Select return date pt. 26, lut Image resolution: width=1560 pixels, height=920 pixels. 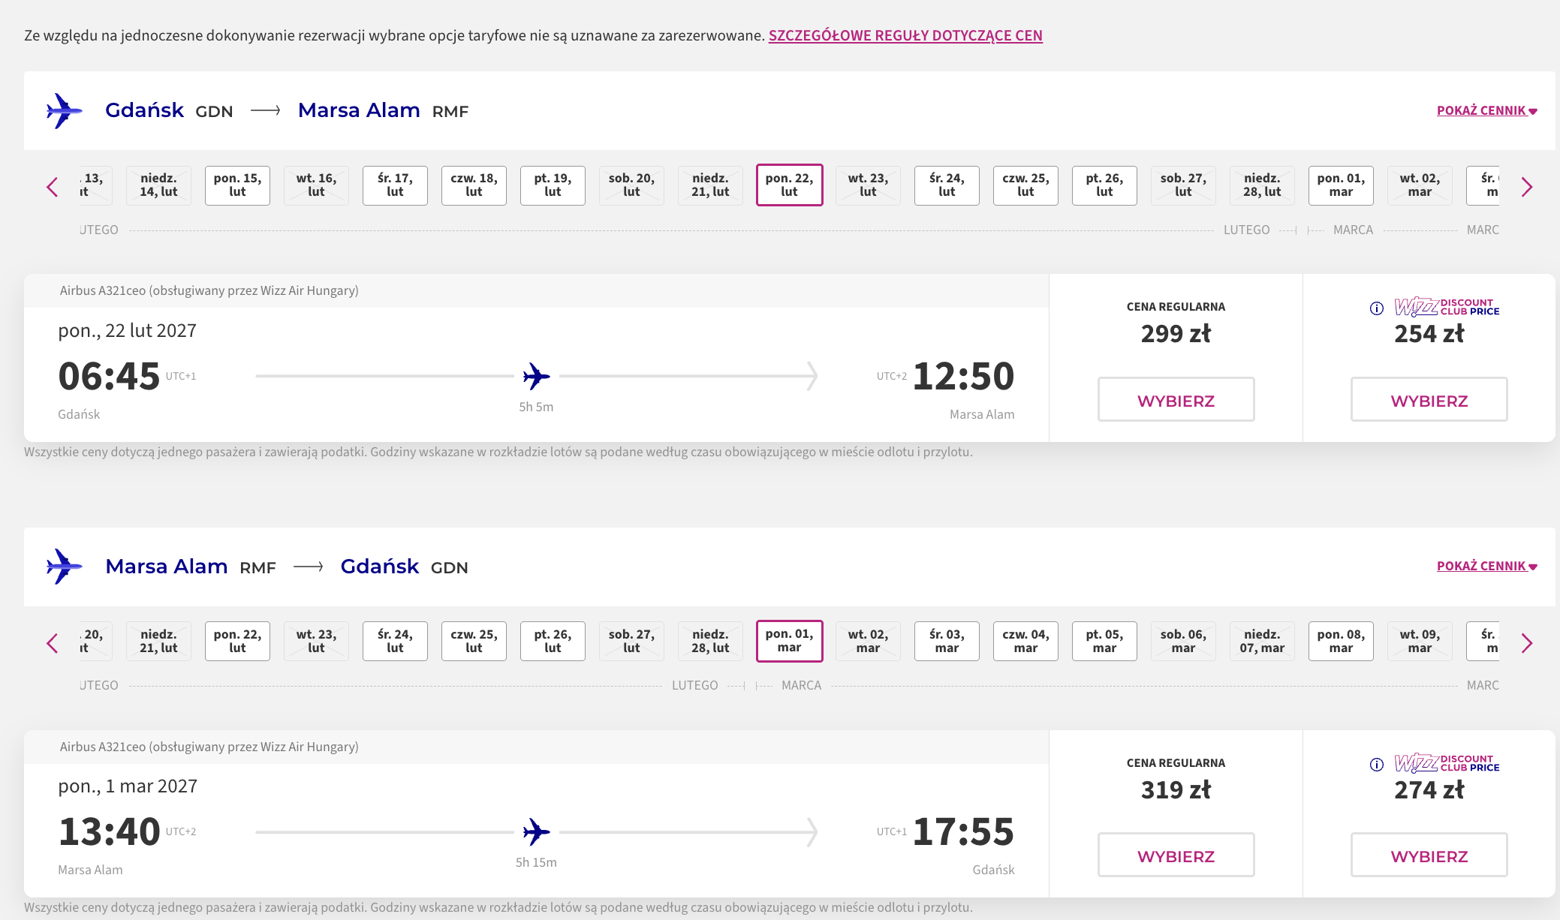553,641
